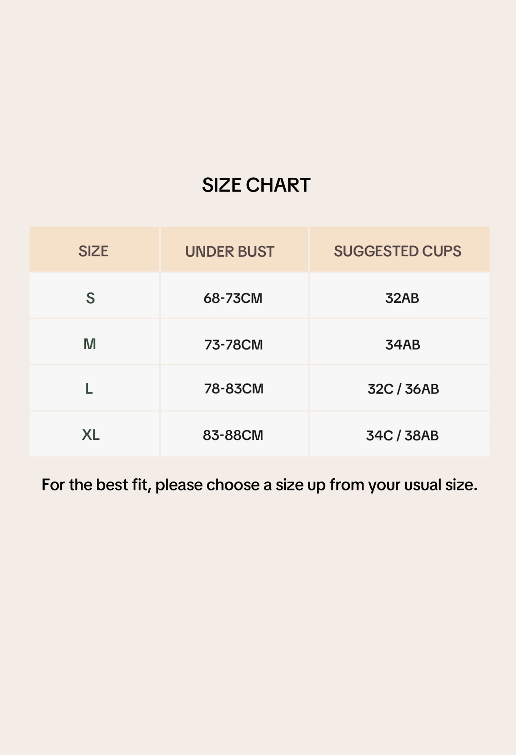
Task: Click the 68-73CM under bust cell
Action: tap(233, 298)
